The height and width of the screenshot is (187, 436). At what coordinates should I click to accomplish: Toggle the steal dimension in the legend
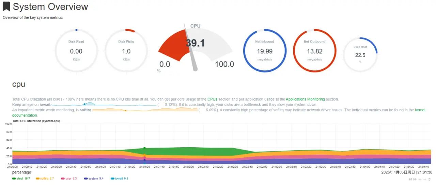[x=21, y=178]
